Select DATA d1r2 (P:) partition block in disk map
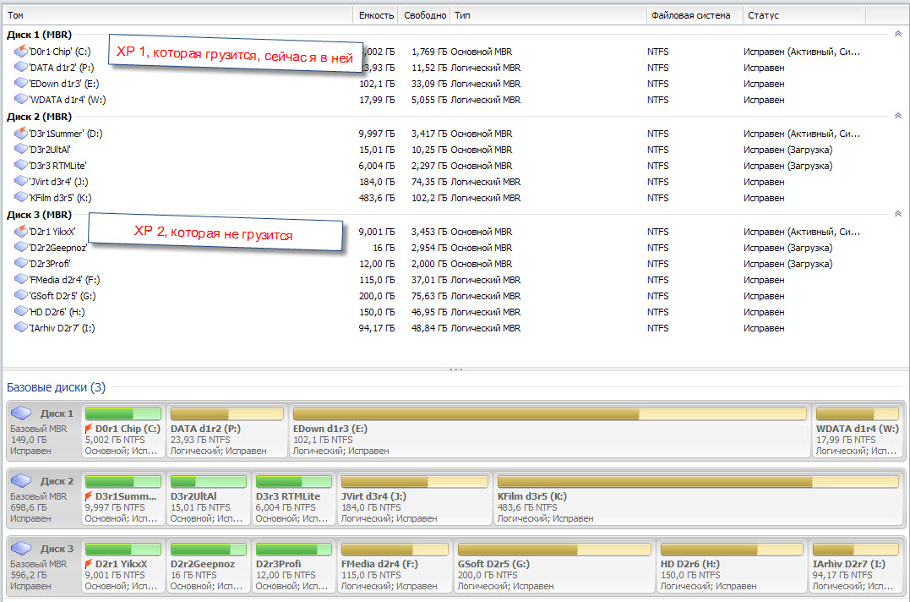Screen dimensions: 910x602 pyautogui.click(x=227, y=430)
